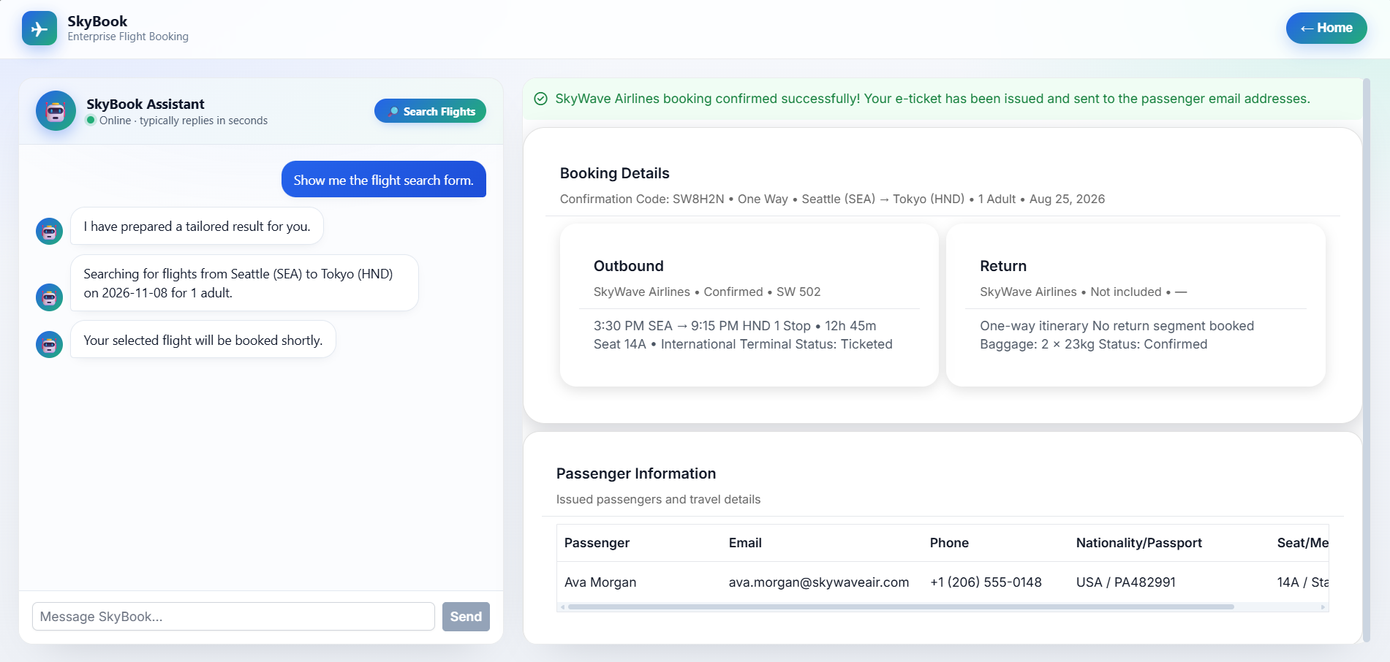Click the Booking Details heading
Viewport: 1390px width, 662px height.
(x=614, y=173)
